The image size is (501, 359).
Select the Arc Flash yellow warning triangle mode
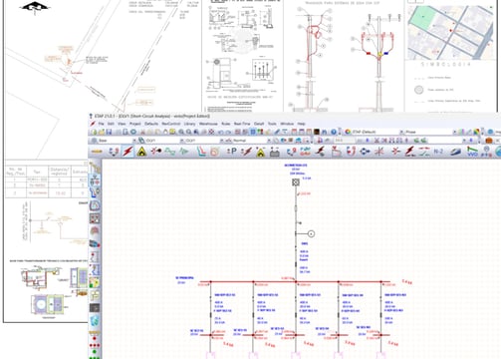click(x=141, y=152)
